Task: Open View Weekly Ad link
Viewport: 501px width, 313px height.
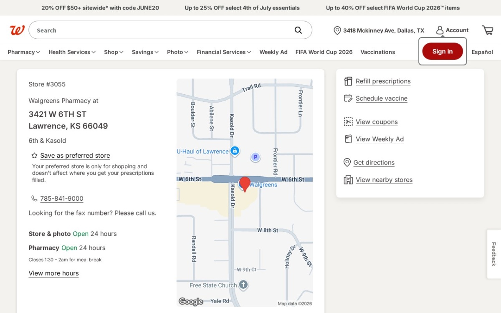Action: coord(380,139)
